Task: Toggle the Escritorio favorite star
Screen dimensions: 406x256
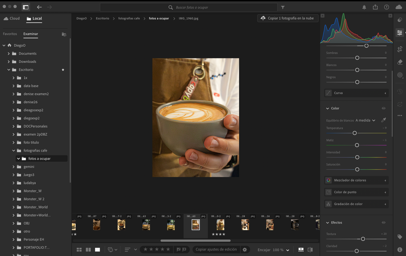Action: pyautogui.click(x=63, y=70)
